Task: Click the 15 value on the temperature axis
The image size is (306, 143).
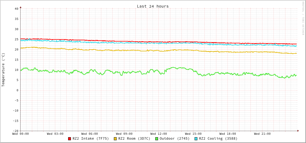Action: click(x=16, y=60)
